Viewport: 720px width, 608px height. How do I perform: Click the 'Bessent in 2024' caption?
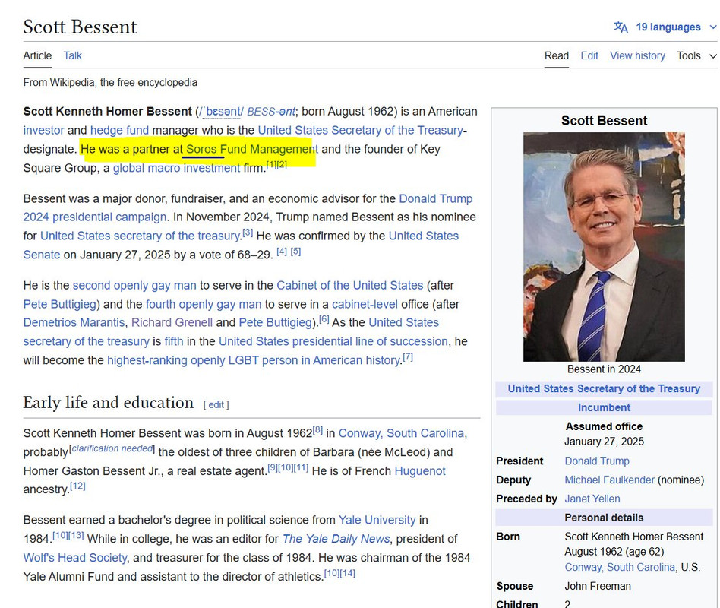pos(604,369)
